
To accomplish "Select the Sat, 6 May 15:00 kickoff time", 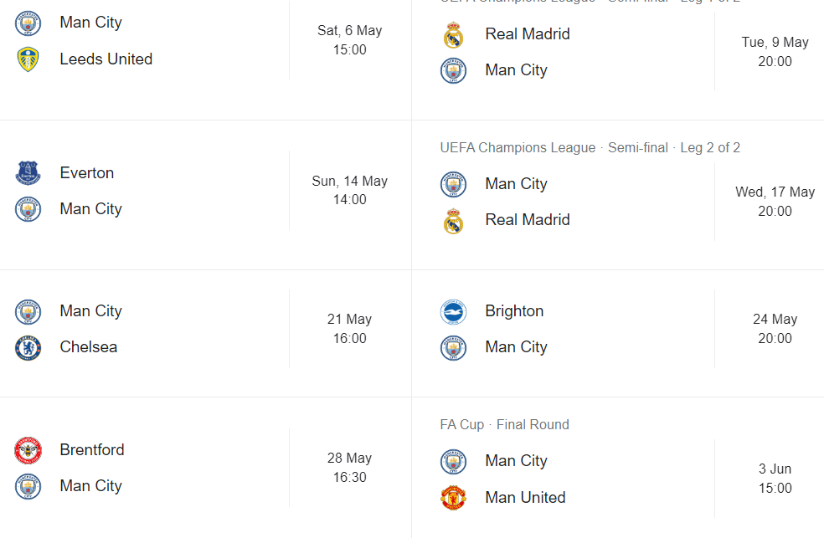I will (349, 40).
